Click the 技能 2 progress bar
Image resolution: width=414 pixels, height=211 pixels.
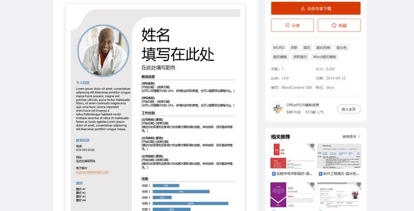(181, 191)
